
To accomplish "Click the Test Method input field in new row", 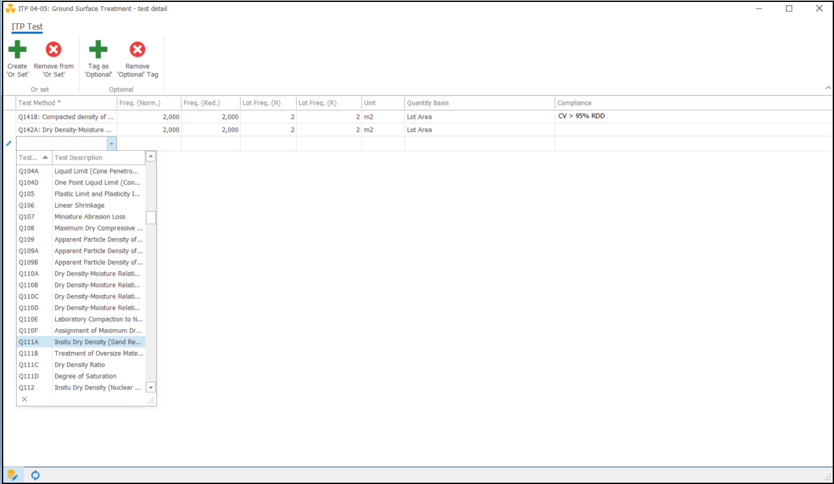I will 62,143.
